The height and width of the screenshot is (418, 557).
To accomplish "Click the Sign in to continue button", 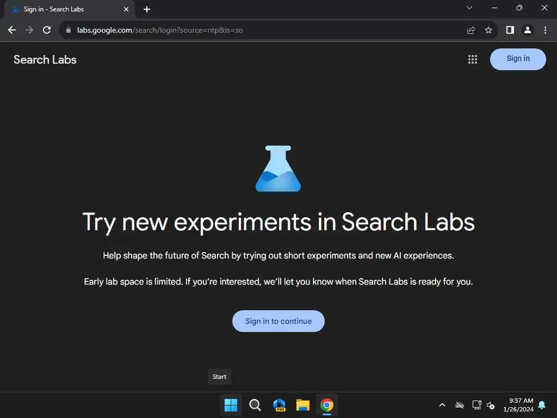I will pyautogui.click(x=278, y=321).
